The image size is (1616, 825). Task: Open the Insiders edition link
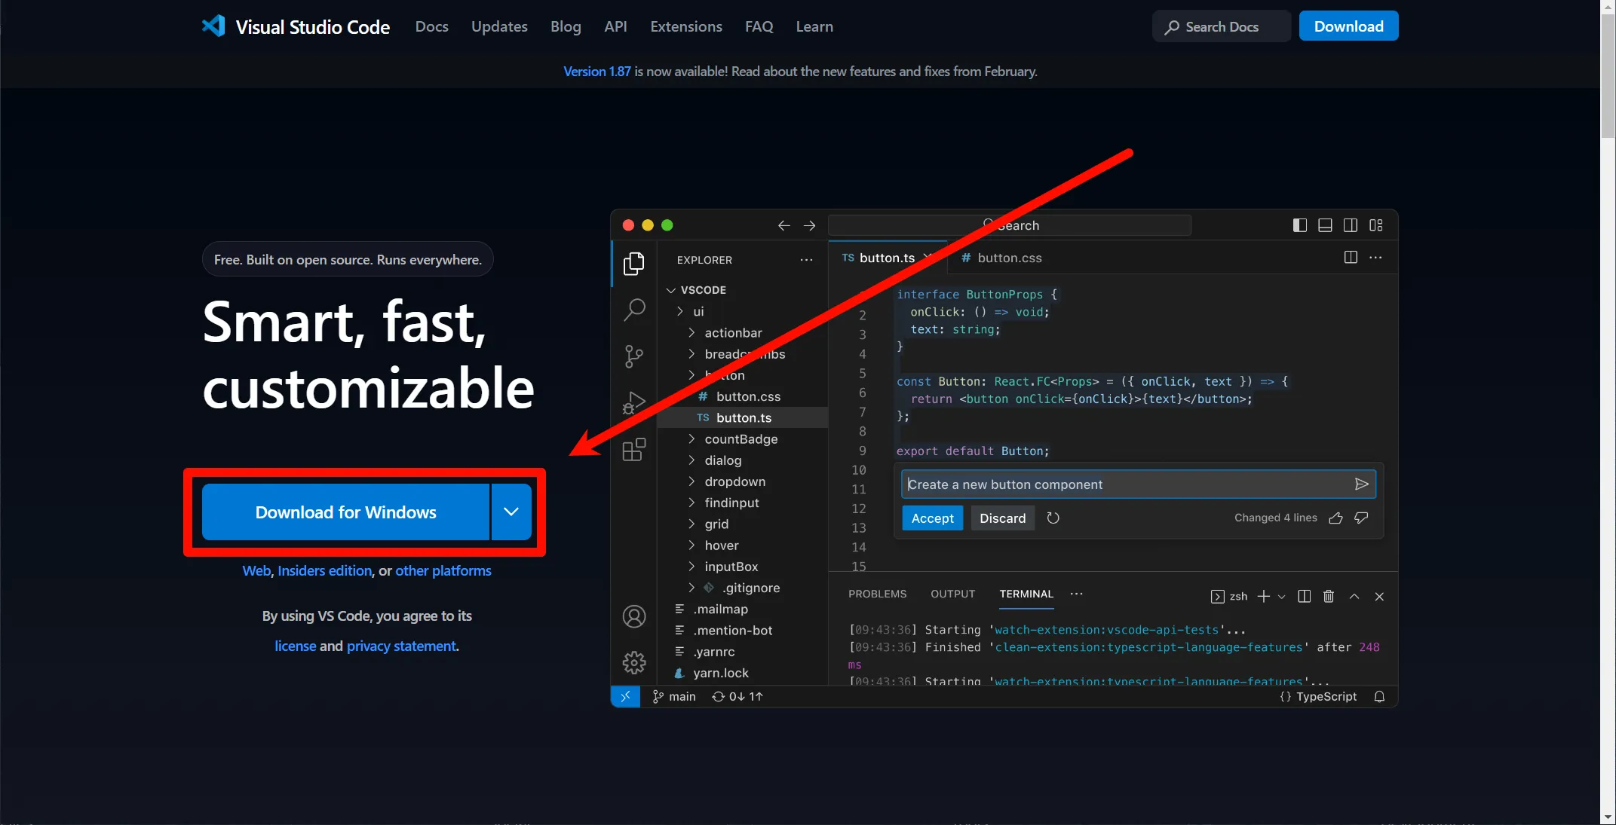tap(324, 571)
